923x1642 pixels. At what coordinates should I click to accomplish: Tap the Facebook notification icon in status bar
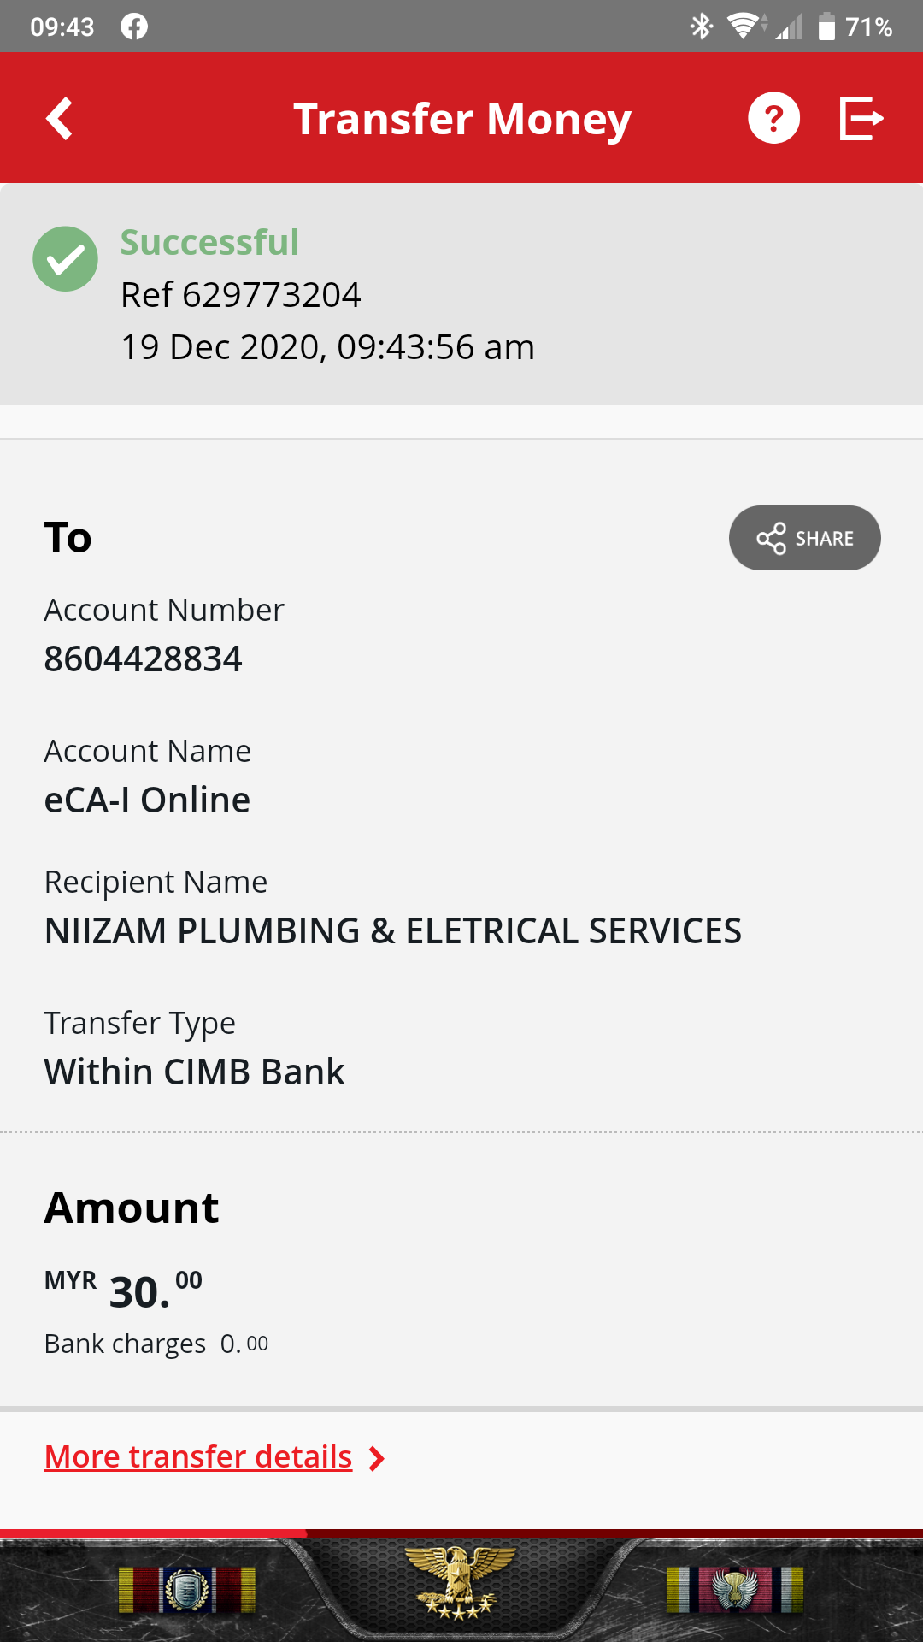click(x=134, y=27)
